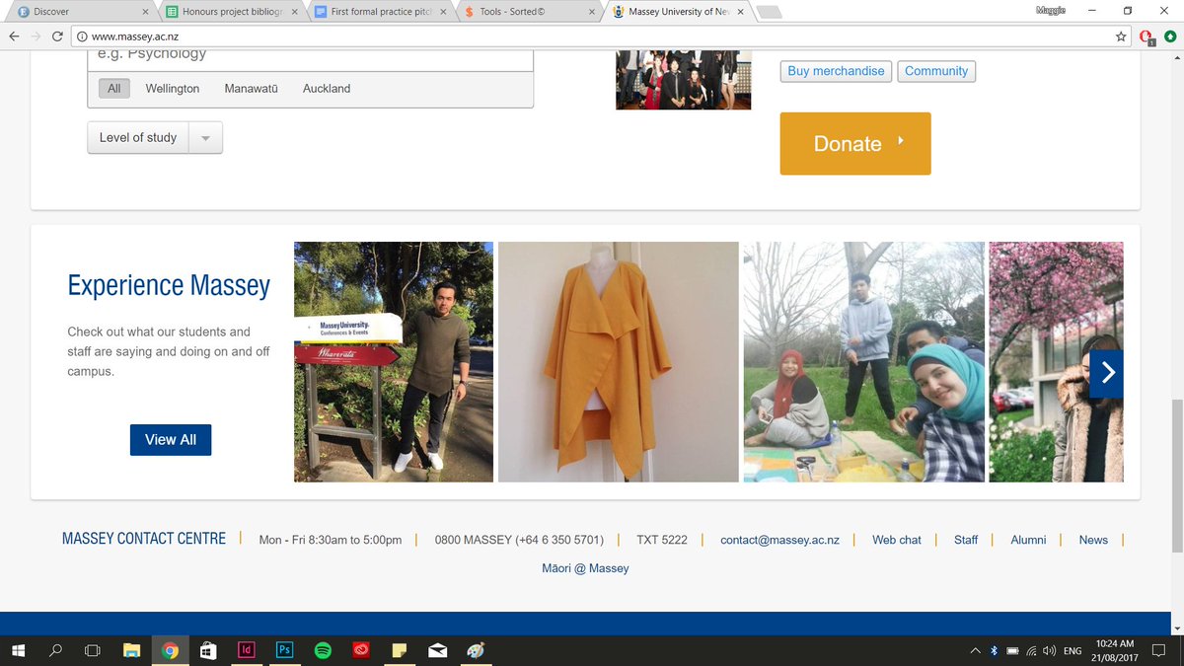Image resolution: width=1184 pixels, height=666 pixels.
Task: Bookmark page with the star icon
Action: (1121, 37)
